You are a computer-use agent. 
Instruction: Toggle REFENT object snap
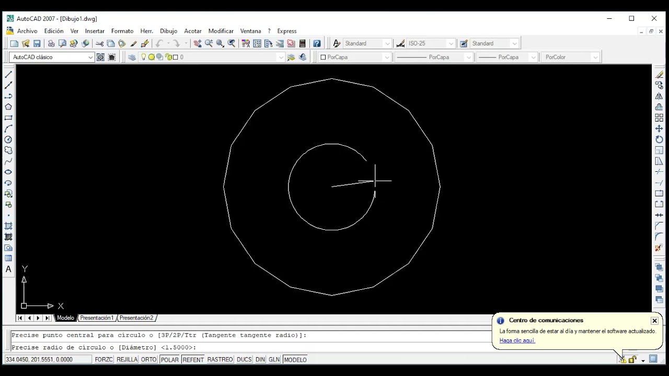tap(193, 359)
